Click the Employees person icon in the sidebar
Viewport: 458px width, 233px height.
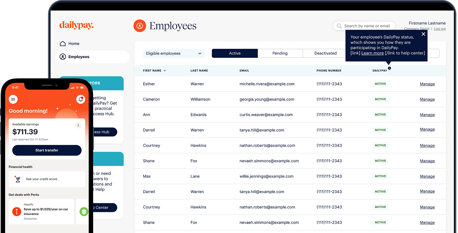[62, 57]
